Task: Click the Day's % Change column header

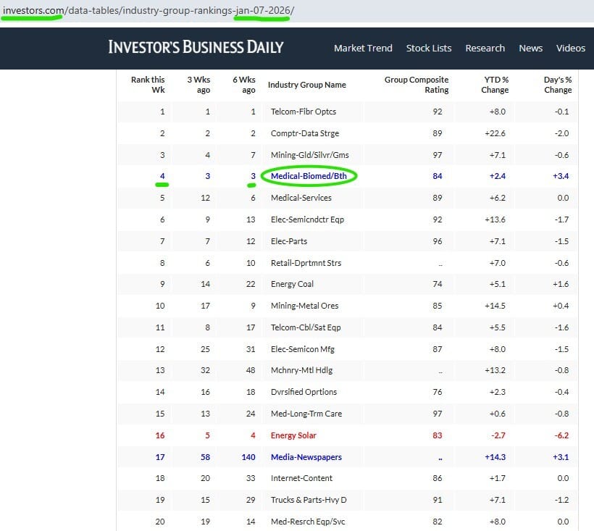Action: 558,85
